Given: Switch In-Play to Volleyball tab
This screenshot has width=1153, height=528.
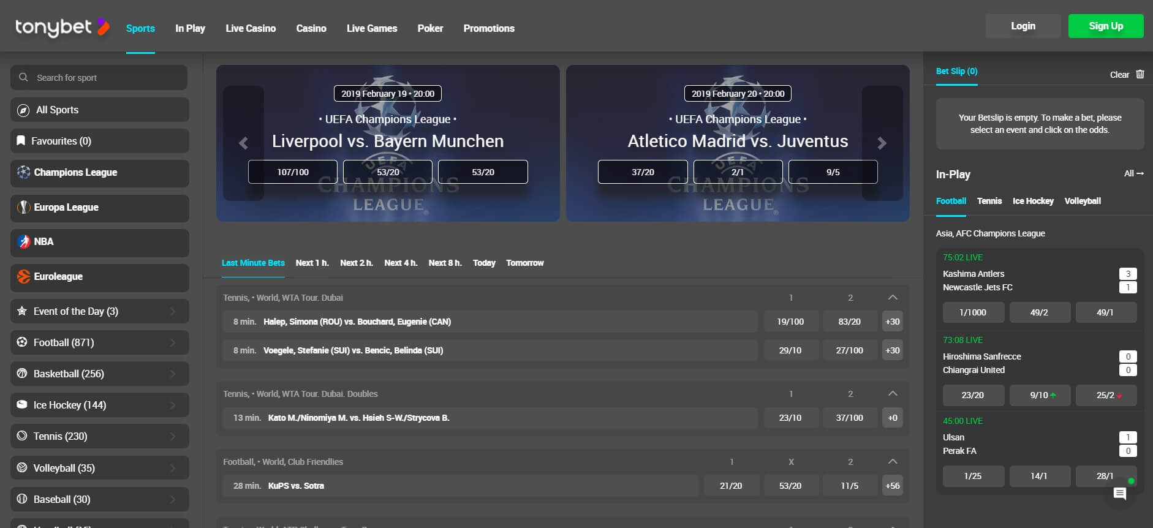Looking at the screenshot, I should pyautogui.click(x=1083, y=201).
